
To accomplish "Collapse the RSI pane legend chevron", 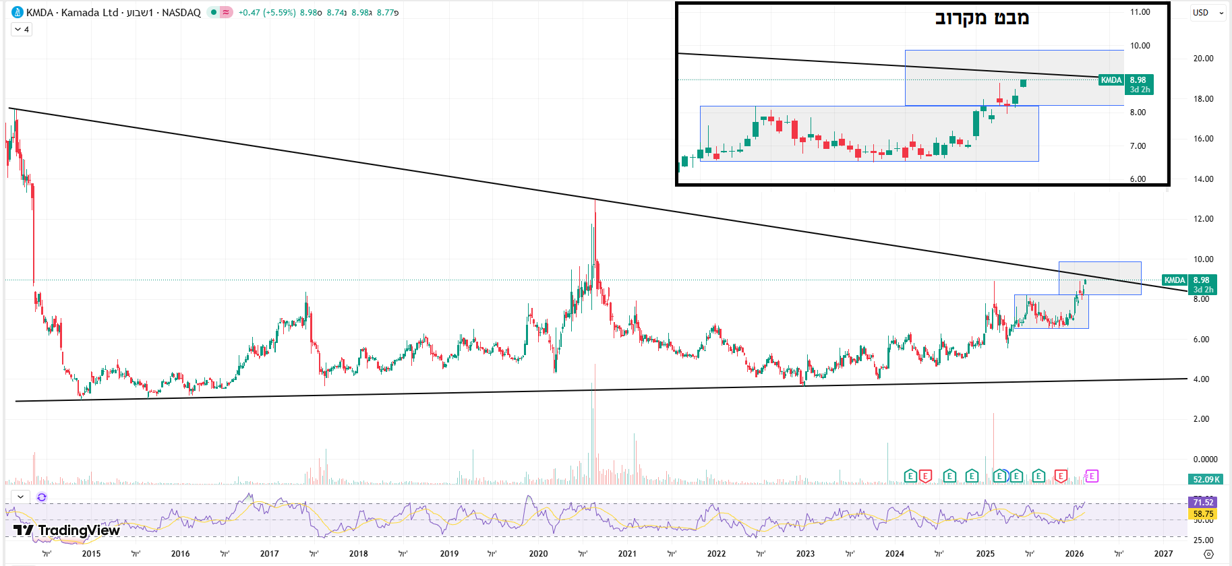I will (x=21, y=497).
